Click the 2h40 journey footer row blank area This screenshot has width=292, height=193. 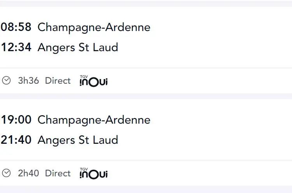tap(199, 173)
